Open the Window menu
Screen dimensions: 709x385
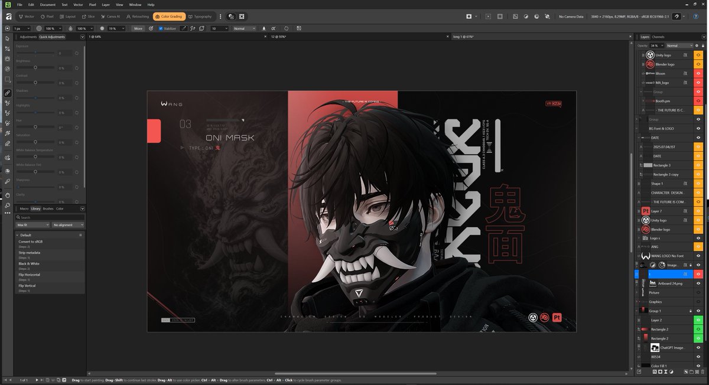135,4
